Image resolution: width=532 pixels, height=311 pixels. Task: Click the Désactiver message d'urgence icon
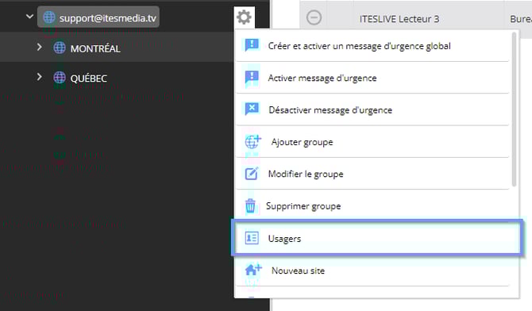click(x=252, y=109)
